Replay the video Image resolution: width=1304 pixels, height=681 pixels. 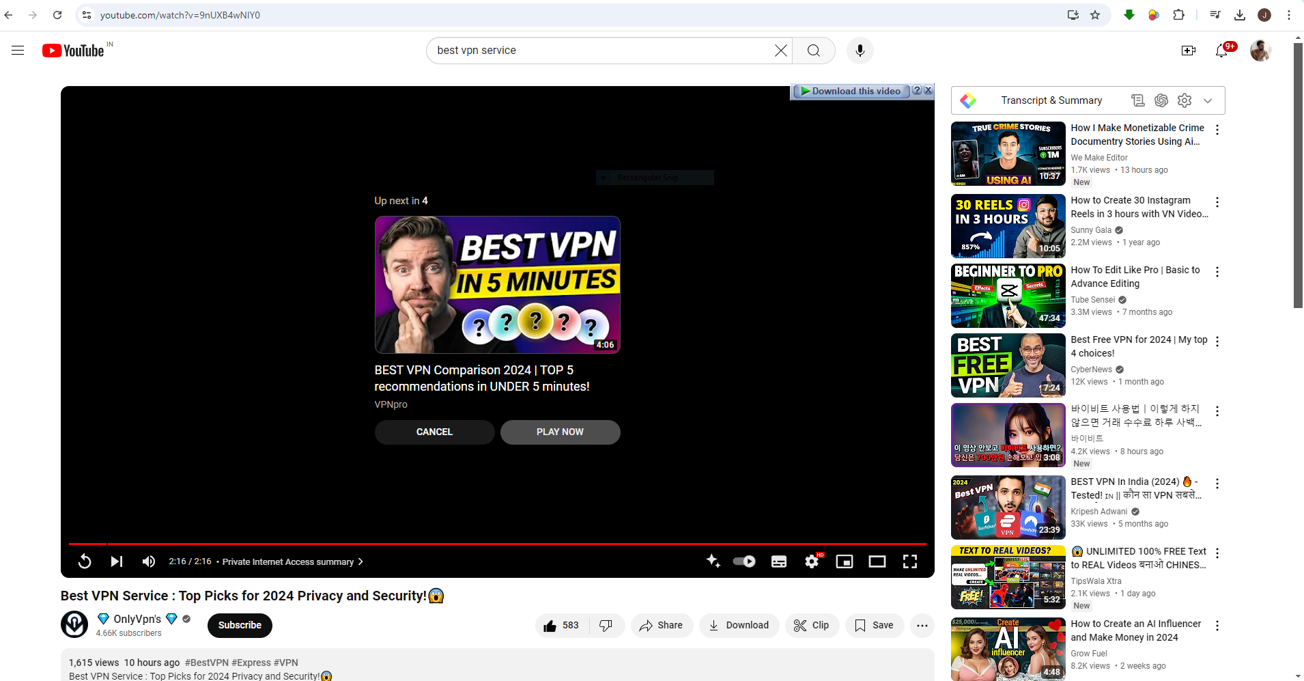click(85, 561)
